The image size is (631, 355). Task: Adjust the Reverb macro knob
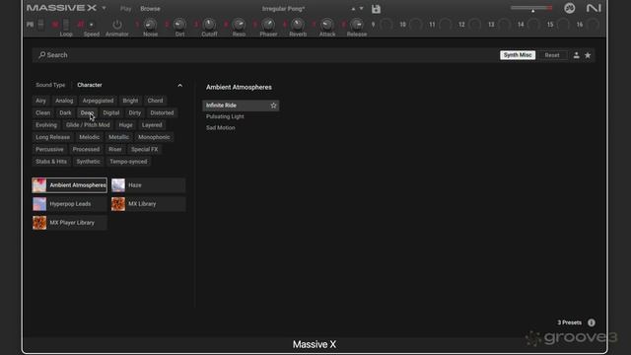click(x=298, y=25)
